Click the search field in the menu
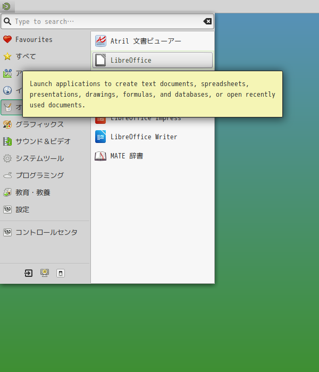This screenshot has width=319, height=372. [107, 22]
